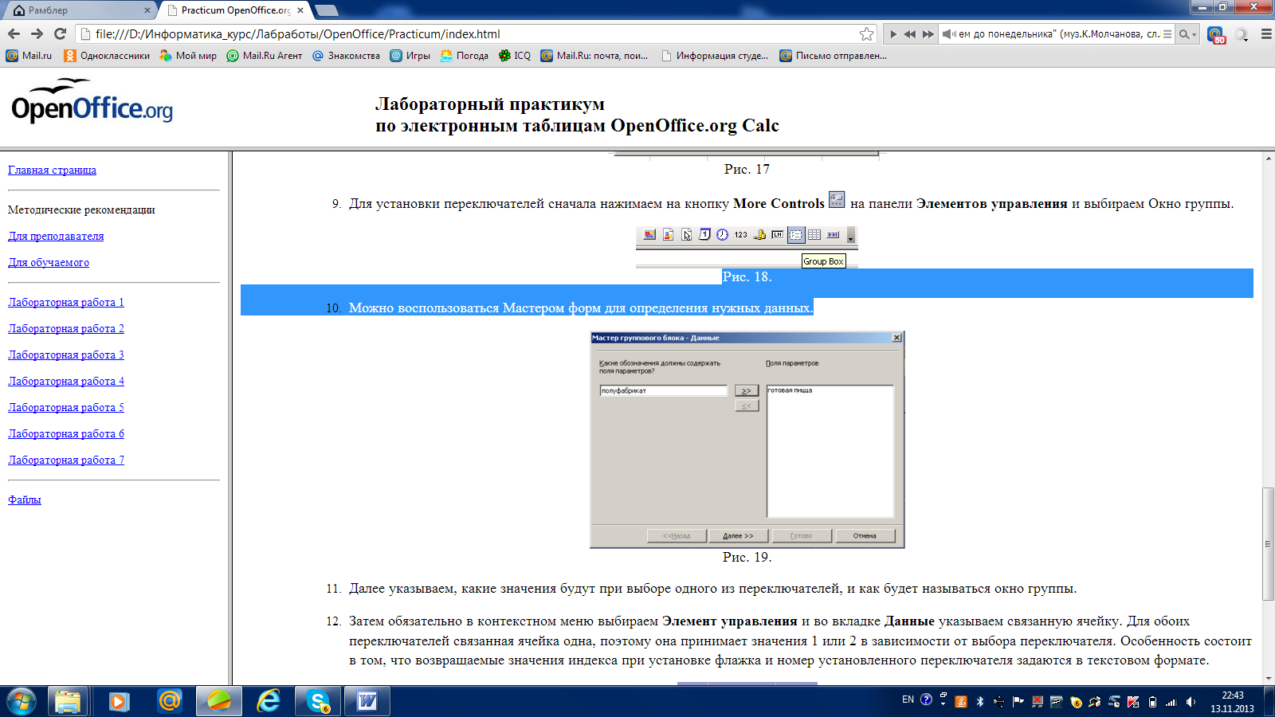The image size is (1275, 717).
Task: Open the Mail.Ru Агент bookmark
Action: click(265, 56)
